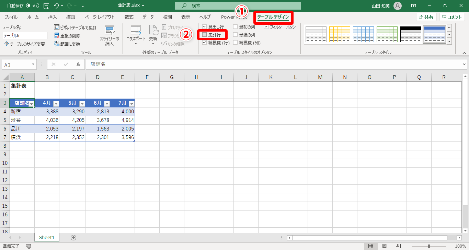Expand the table styles gallery (More arrow)
The width and height of the screenshot is (469, 250).
coord(449,41)
